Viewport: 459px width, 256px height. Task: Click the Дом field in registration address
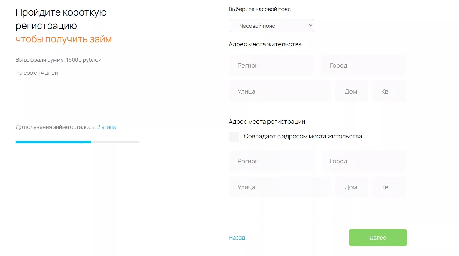352,187
